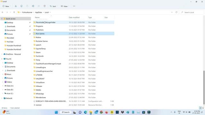Open the See more ellipsis menu
Viewport: 205px width, 115px height.
[74, 6]
